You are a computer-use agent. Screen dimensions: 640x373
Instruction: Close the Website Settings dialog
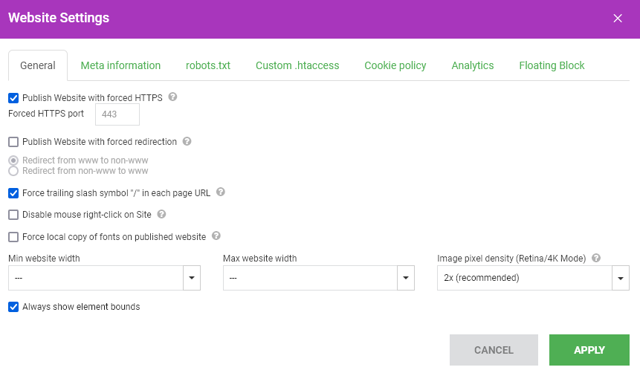point(618,19)
